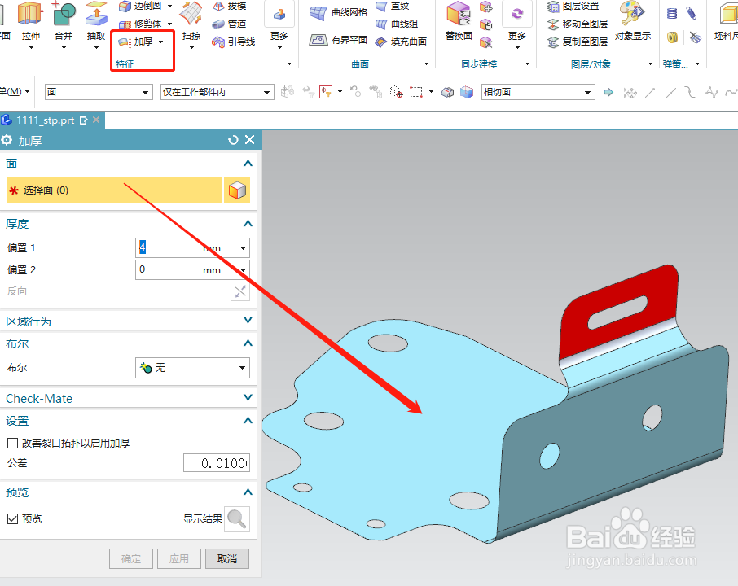Close the 加厚 dialog with X
This screenshot has height=586, width=738.
250,140
